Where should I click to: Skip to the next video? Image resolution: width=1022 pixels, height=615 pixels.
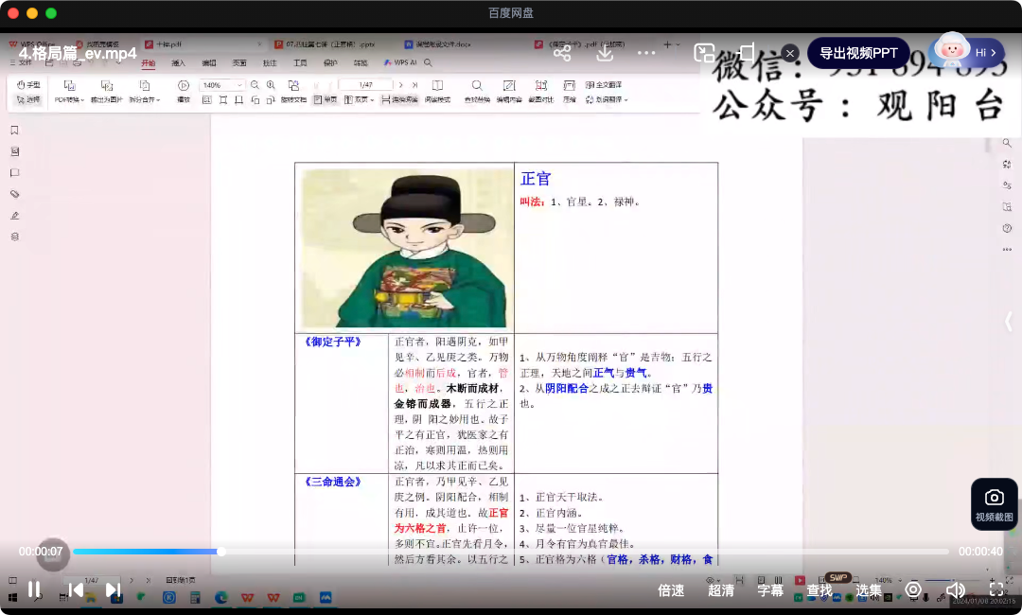(x=113, y=589)
